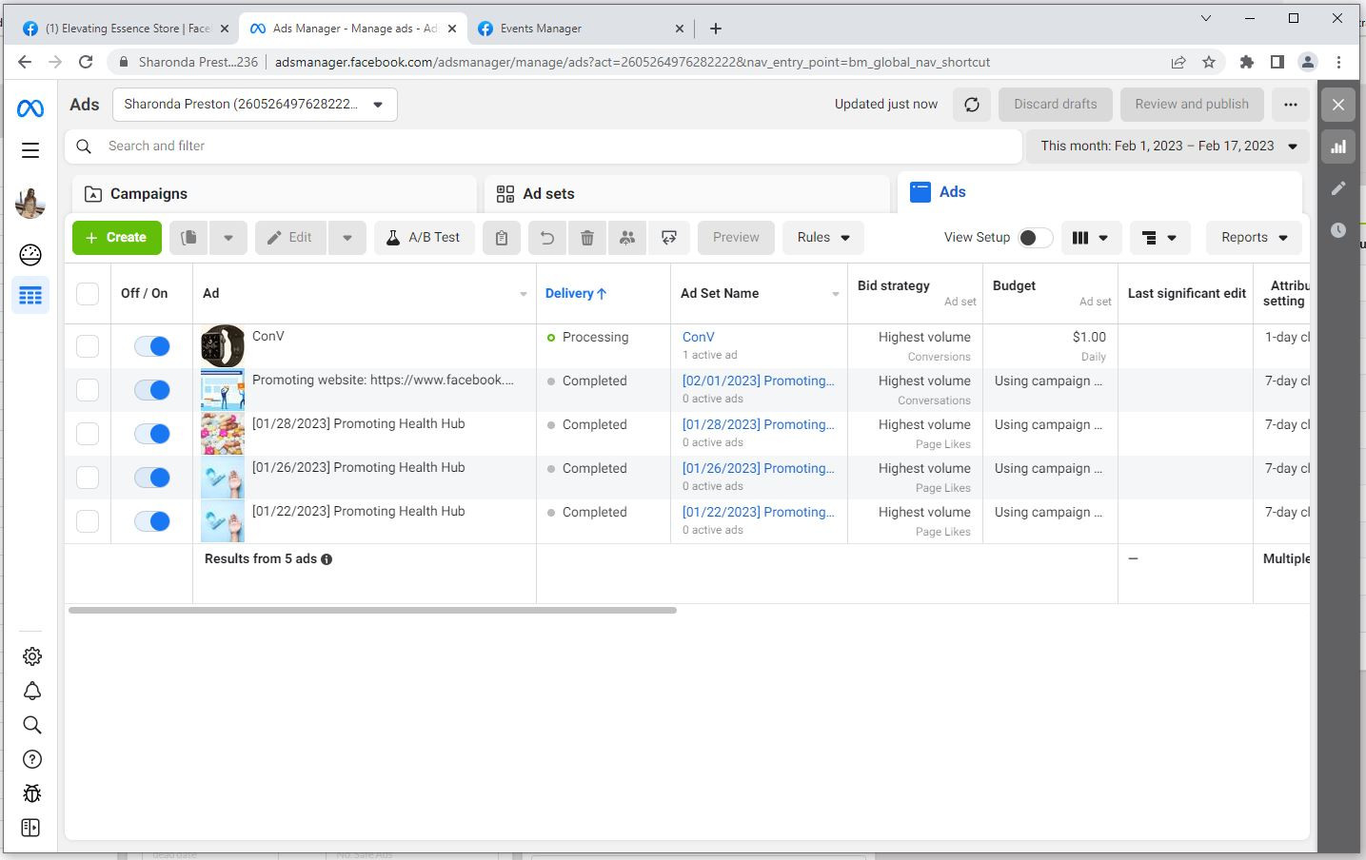Open the breakdown selector dropdown
The image size is (1366, 860).
[x=1159, y=238]
